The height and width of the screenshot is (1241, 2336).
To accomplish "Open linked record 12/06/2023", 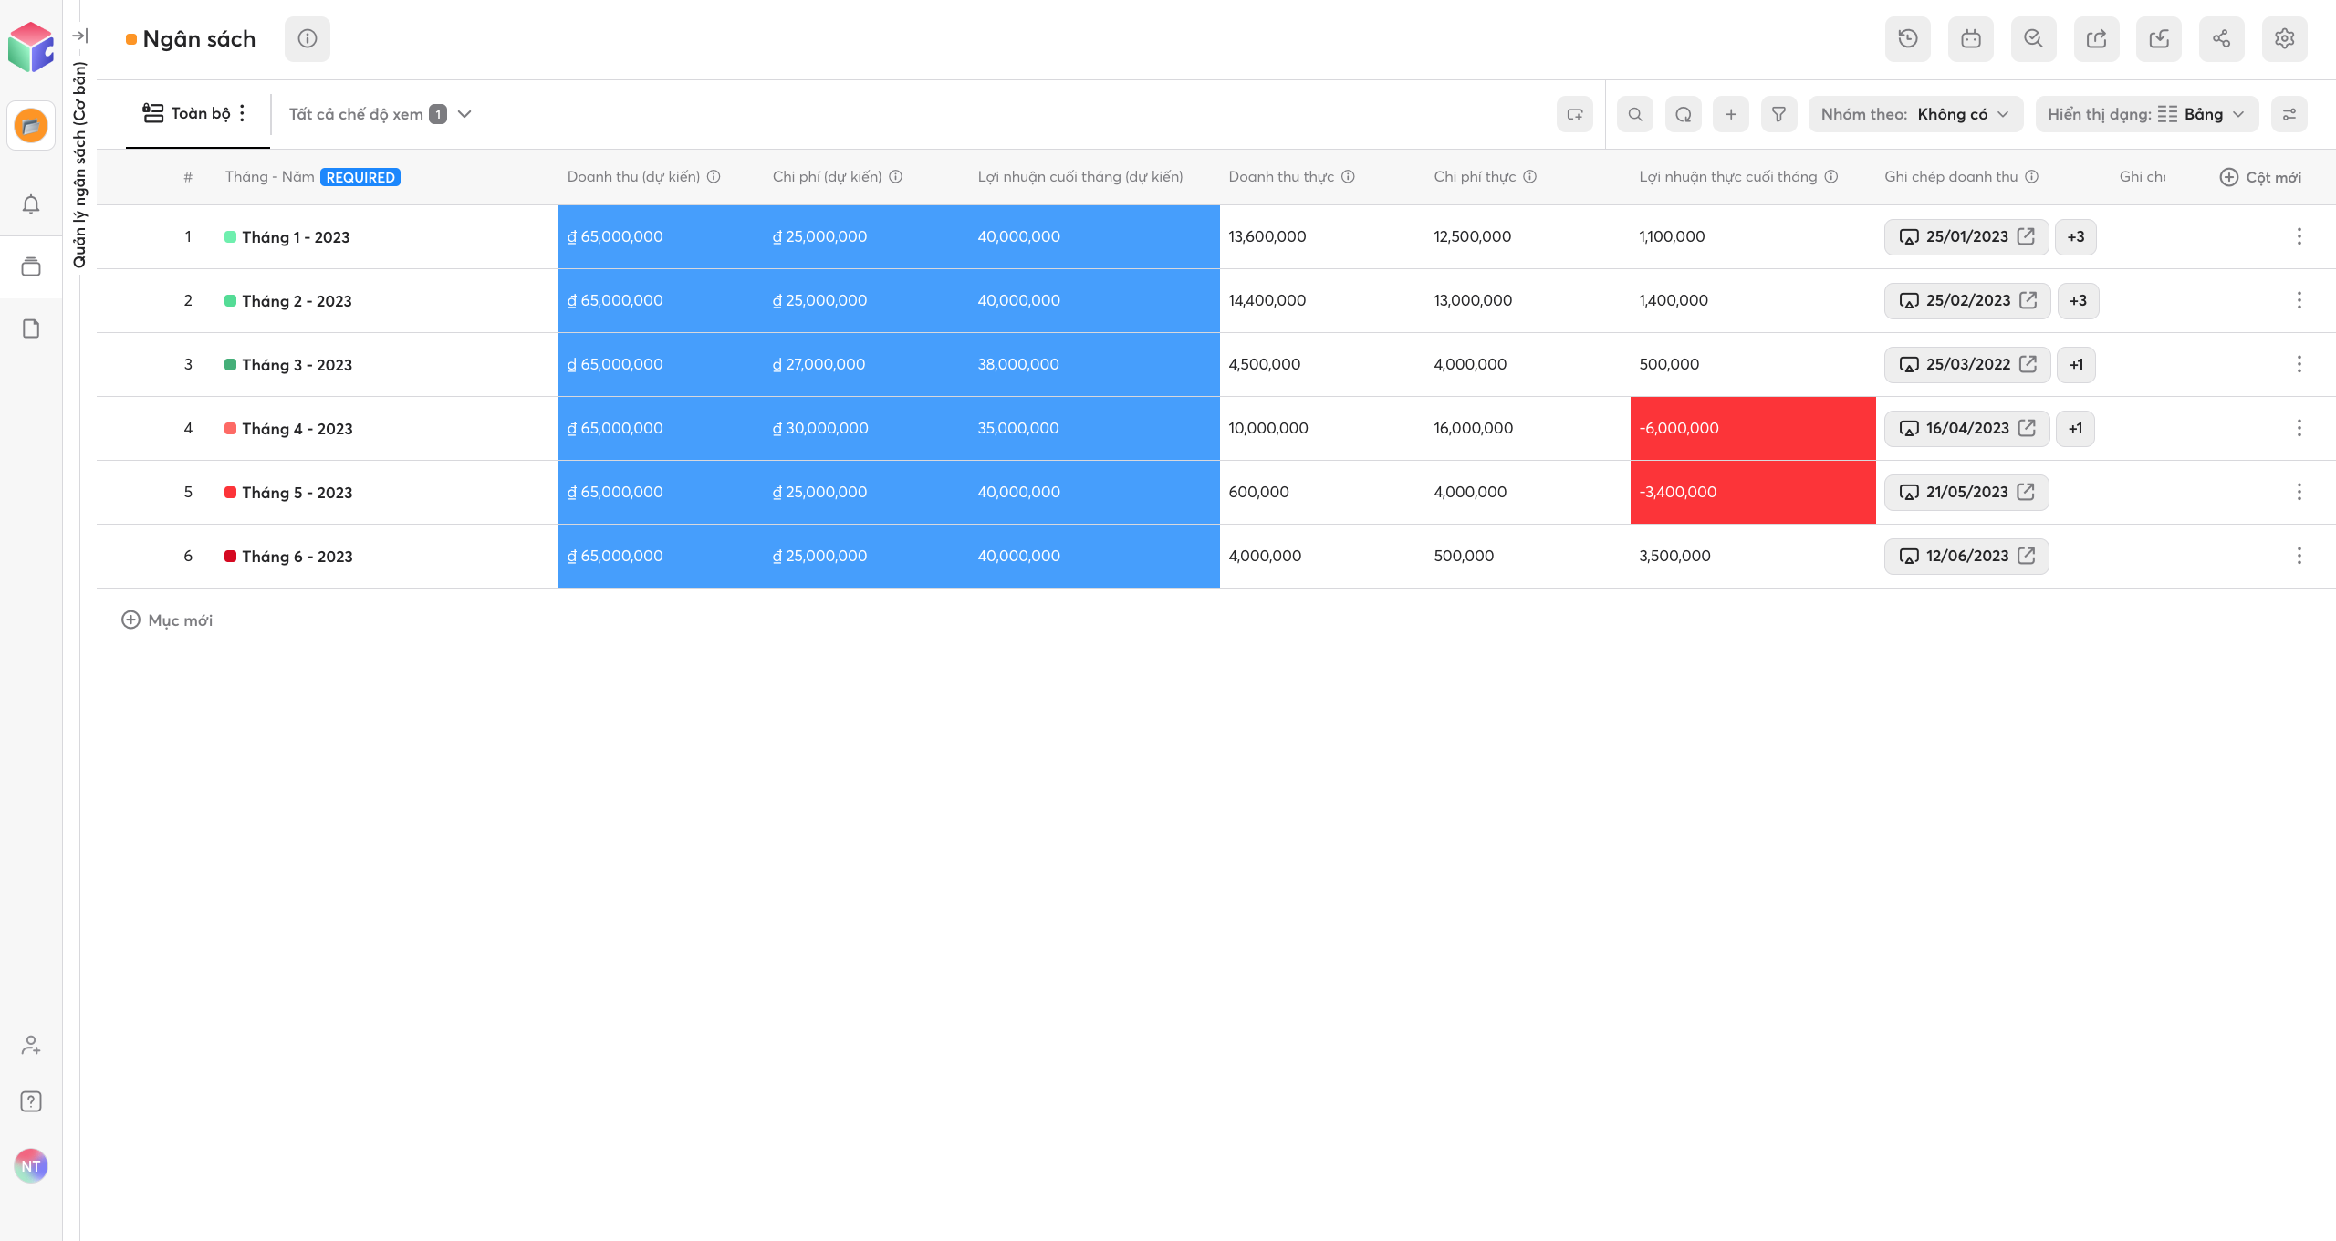I will pyautogui.click(x=1967, y=556).
